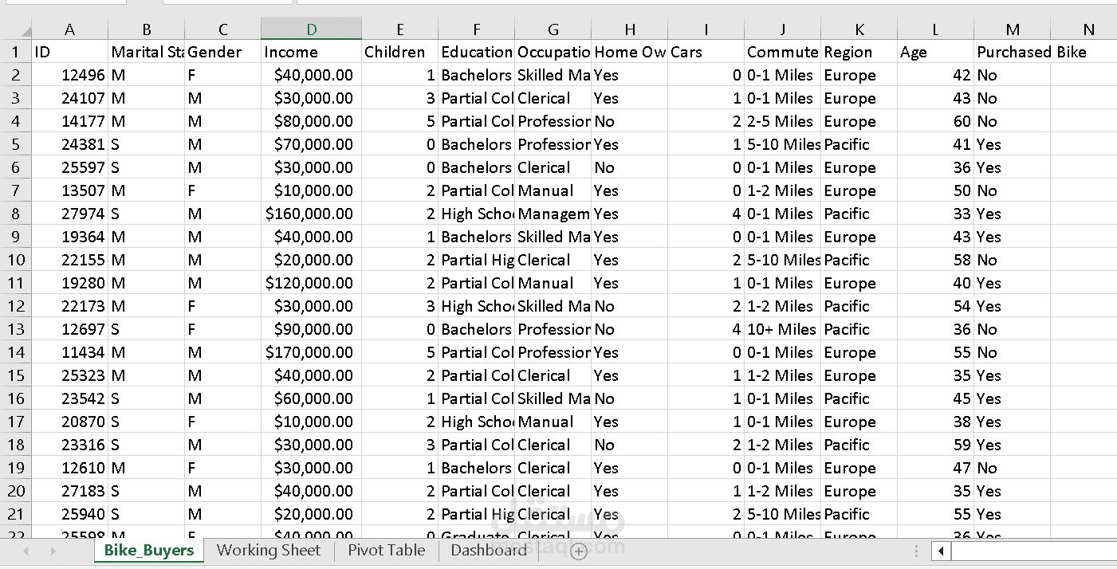Select row 10 header
Image resolution: width=1117 pixels, height=569 pixels.
16,260
